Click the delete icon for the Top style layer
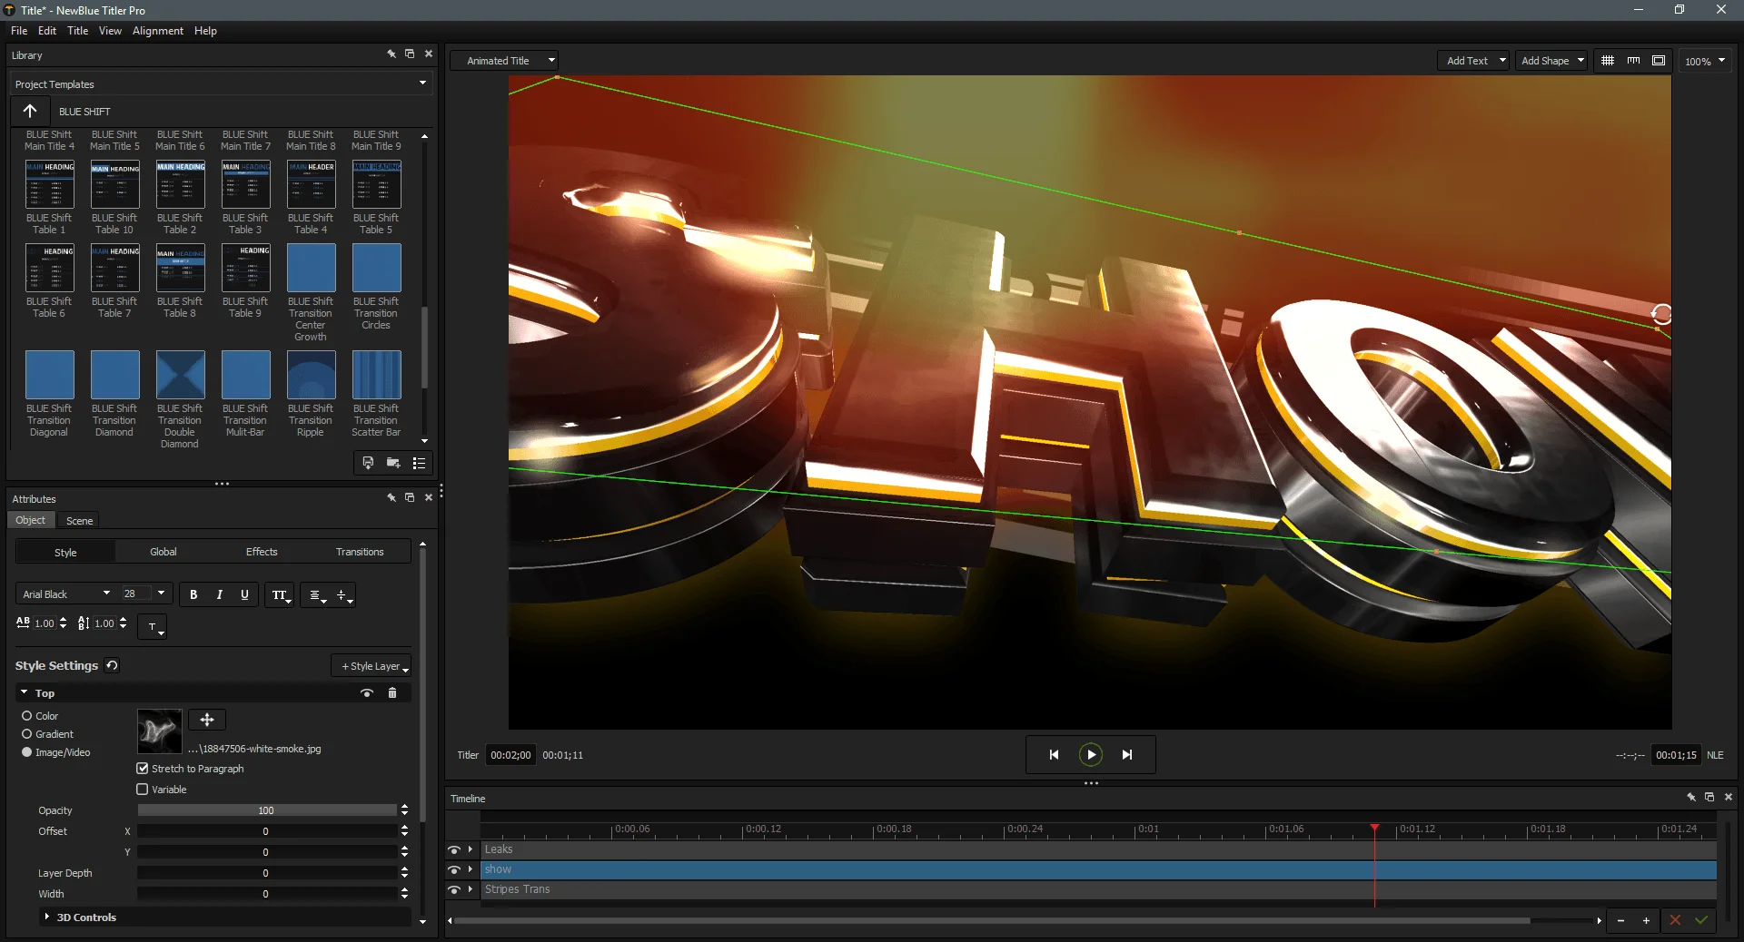The width and height of the screenshot is (1744, 942). pyautogui.click(x=392, y=693)
